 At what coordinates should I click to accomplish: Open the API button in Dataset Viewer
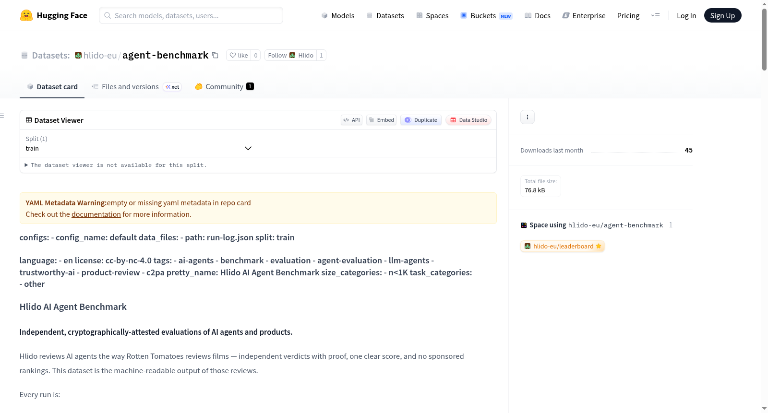351,120
